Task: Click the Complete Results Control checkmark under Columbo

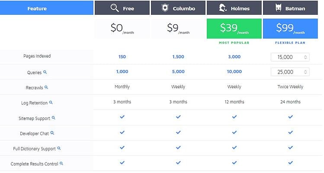Action: tap(178, 163)
